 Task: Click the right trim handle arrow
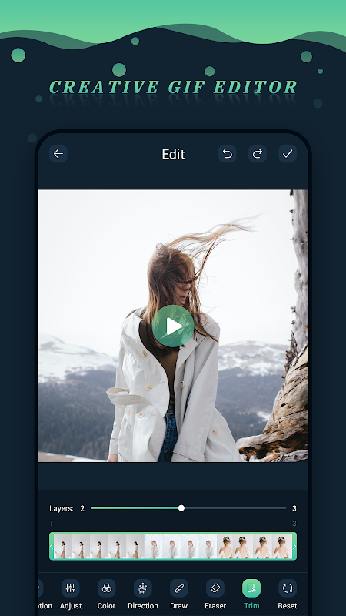[x=294, y=546]
